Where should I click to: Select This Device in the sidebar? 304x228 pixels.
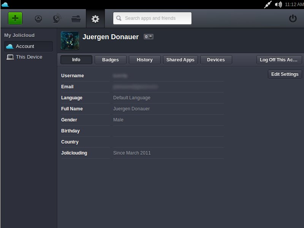pyautogui.click(x=28, y=57)
